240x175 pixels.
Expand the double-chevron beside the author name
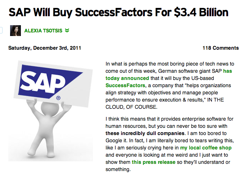pyautogui.click(x=67, y=31)
